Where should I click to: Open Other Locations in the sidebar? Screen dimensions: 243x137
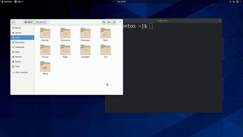tap(22, 72)
